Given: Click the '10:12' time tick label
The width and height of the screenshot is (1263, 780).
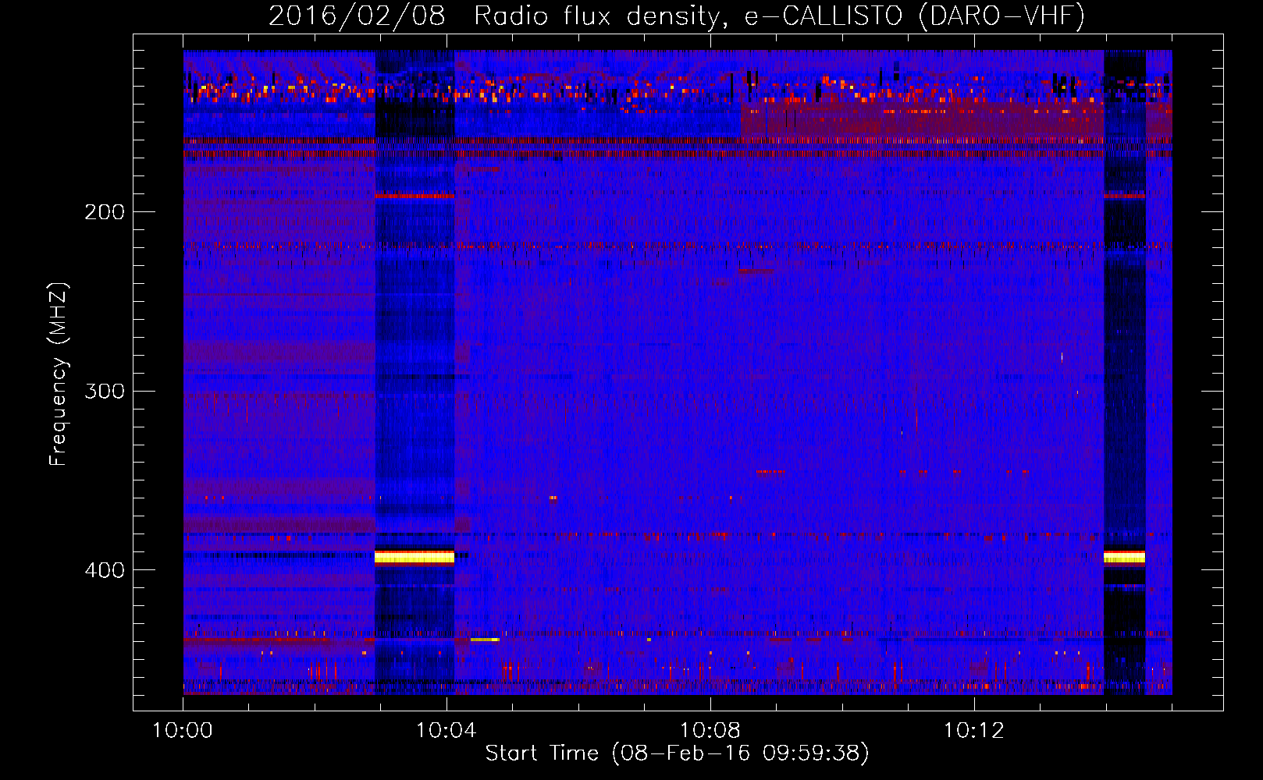Looking at the screenshot, I should pos(973,731).
